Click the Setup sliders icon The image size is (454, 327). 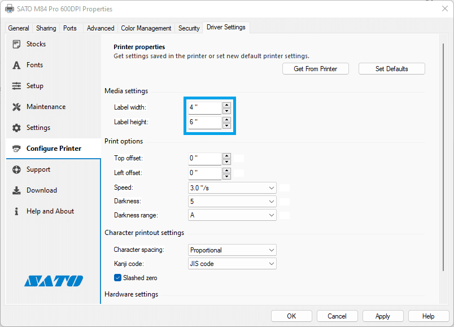coord(16,86)
